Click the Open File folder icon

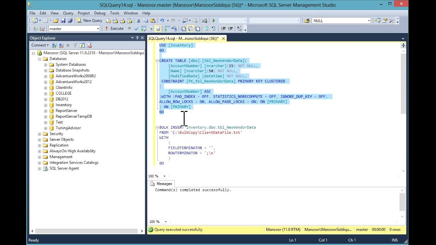[x=56, y=21]
